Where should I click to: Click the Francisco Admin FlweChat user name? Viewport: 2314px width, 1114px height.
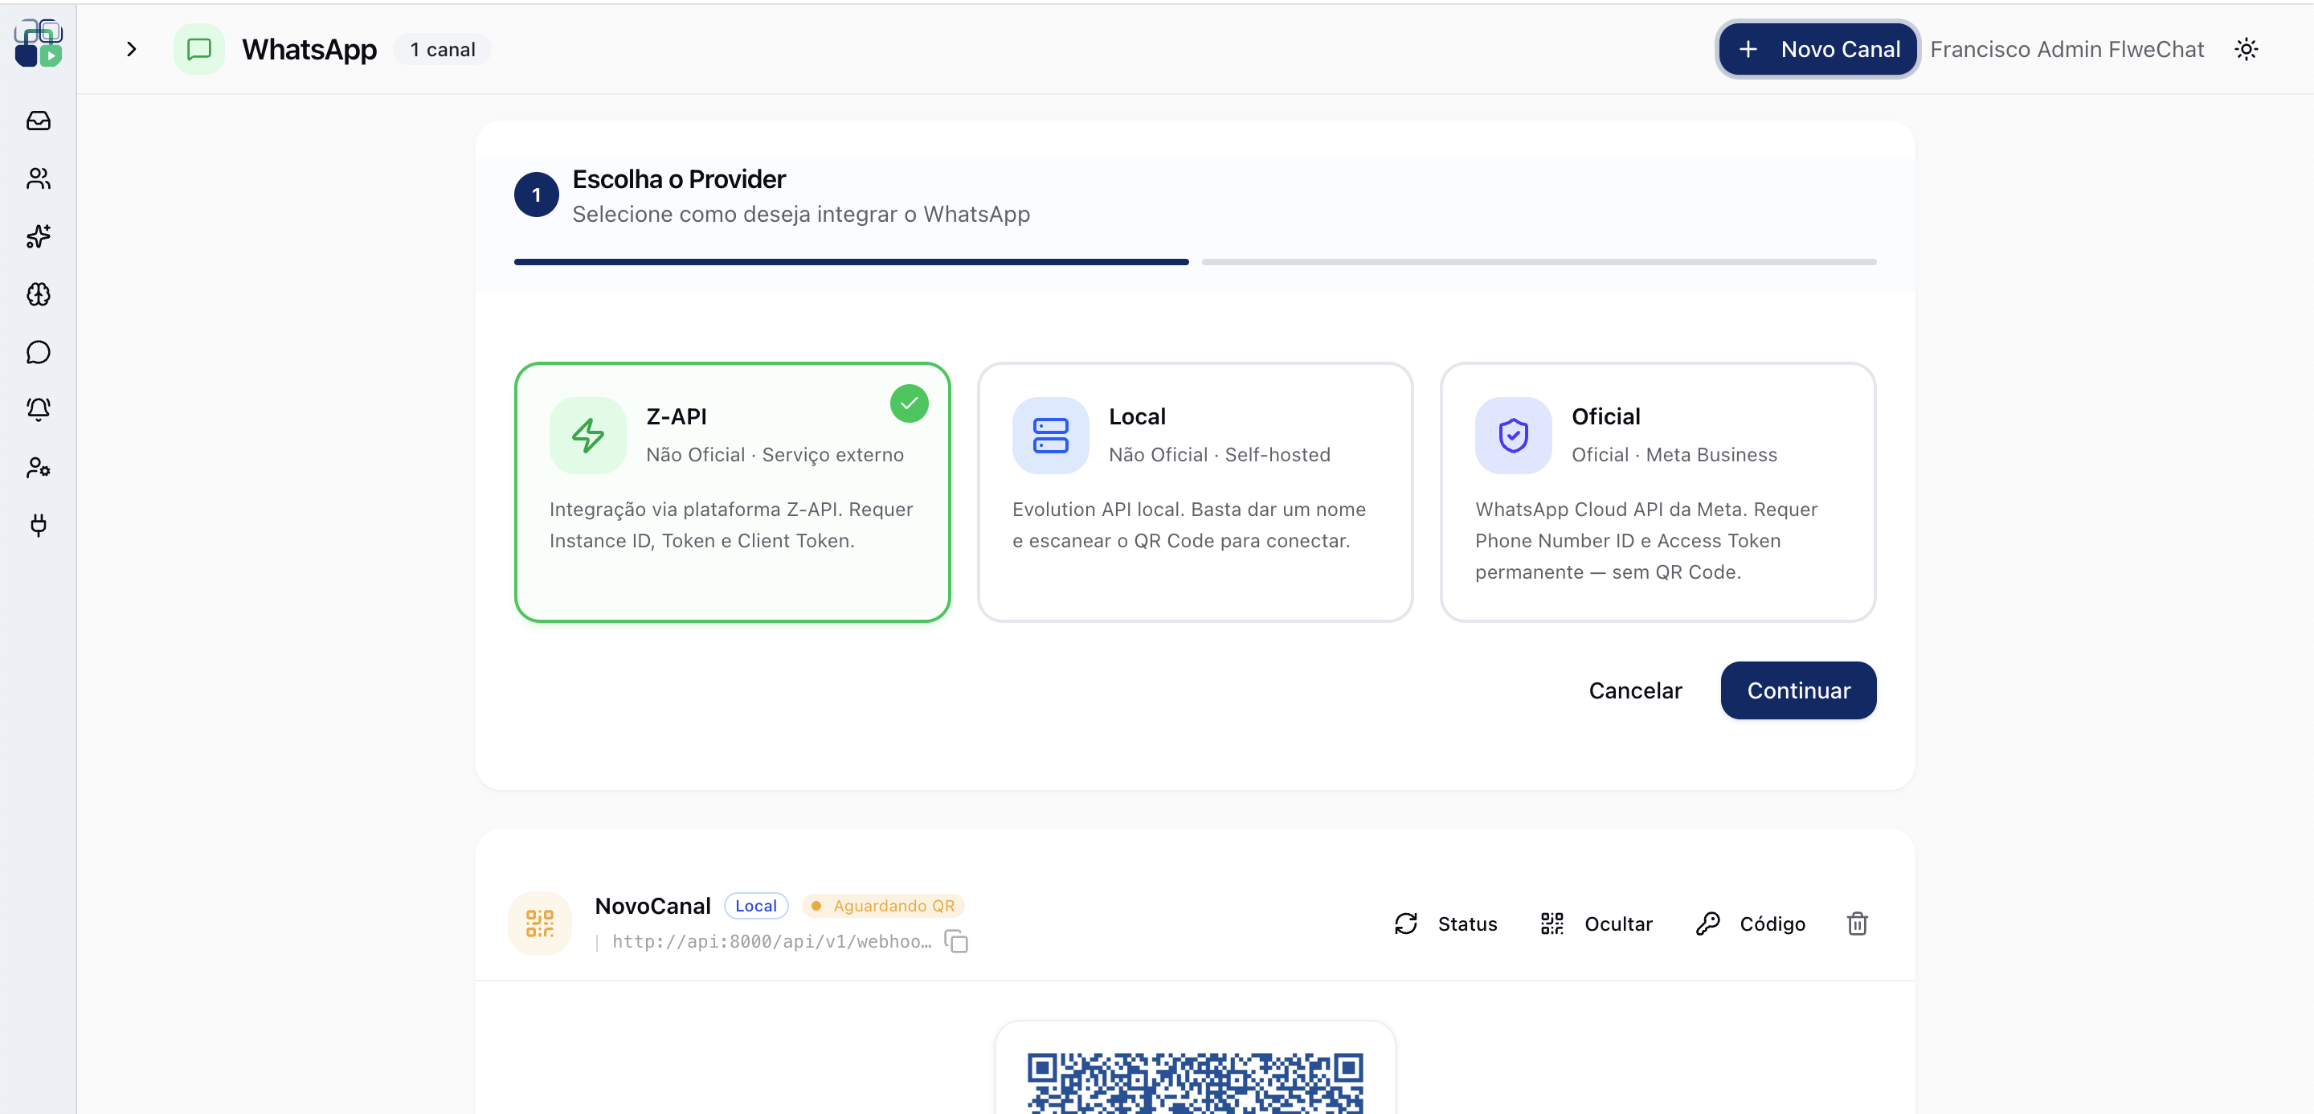(2067, 49)
